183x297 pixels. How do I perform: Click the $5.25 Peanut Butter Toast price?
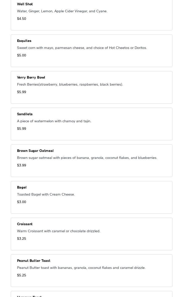(22, 275)
